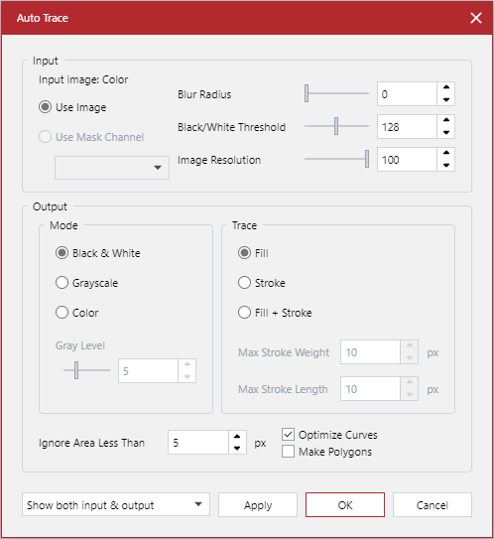494x539 pixels.
Task: Click the Blur Radius slider handle
Action: (307, 93)
